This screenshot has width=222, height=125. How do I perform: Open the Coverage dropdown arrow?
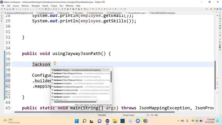76,9
